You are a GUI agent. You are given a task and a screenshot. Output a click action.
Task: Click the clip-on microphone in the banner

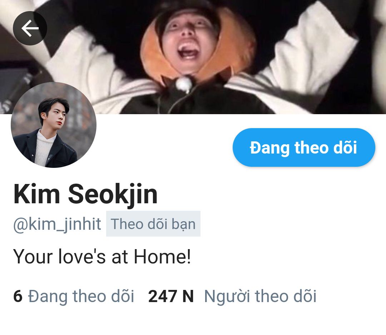183,84
